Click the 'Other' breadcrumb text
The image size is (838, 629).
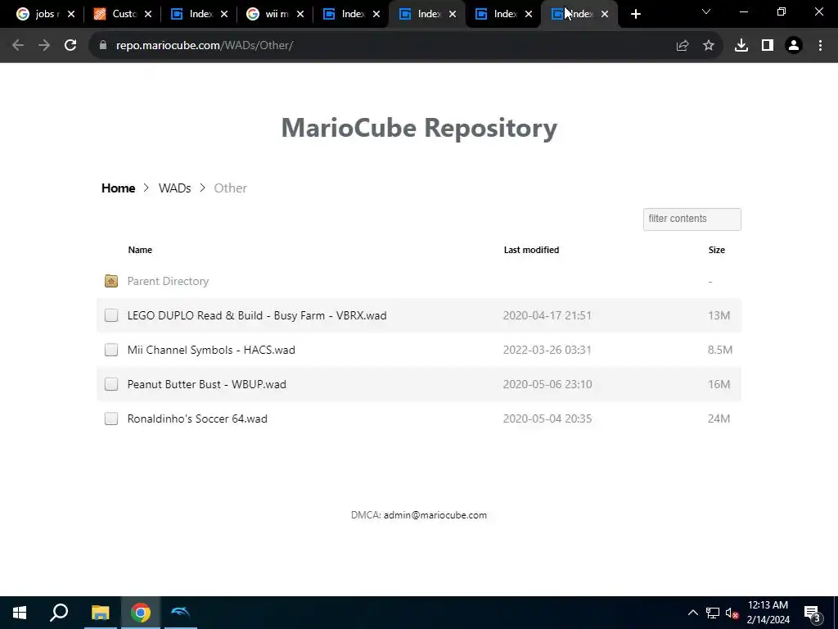pos(230,188)
